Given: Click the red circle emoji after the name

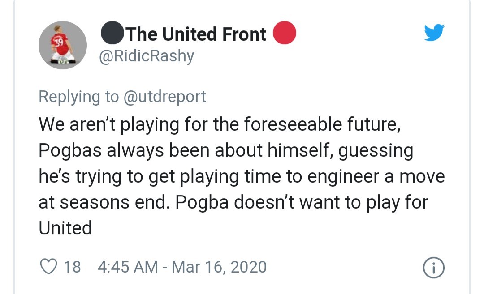Looking at the screenshot, I should [285, 33].
